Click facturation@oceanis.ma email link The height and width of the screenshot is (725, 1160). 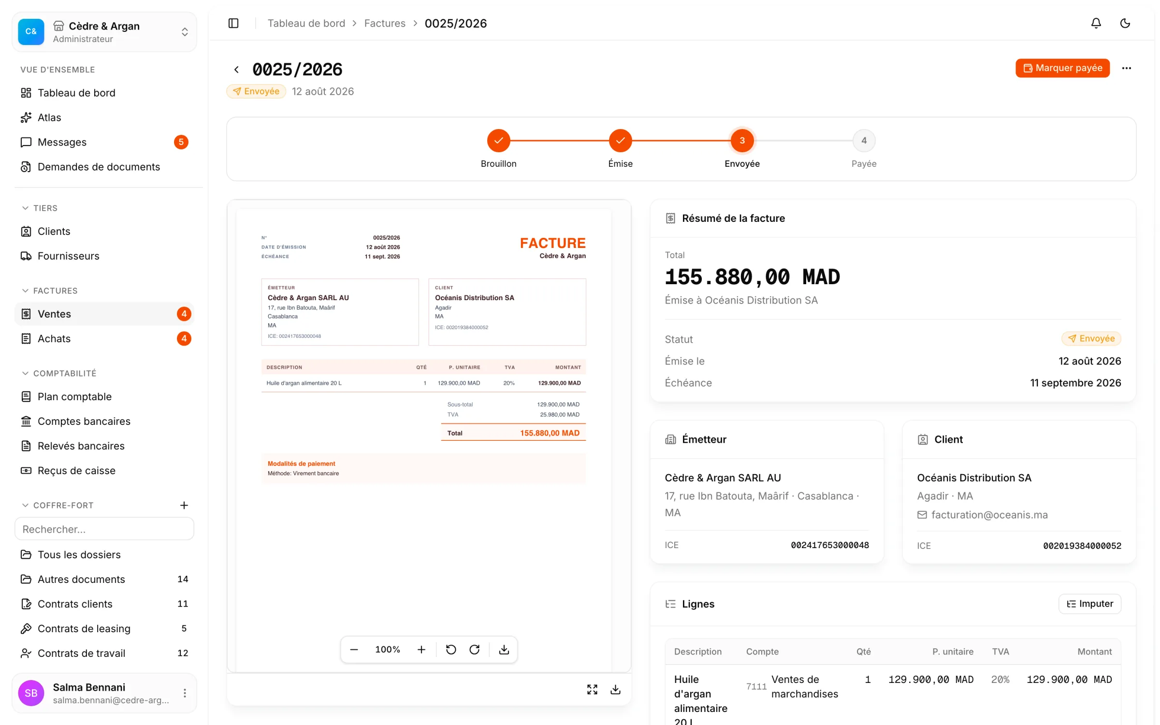[989, 515]
